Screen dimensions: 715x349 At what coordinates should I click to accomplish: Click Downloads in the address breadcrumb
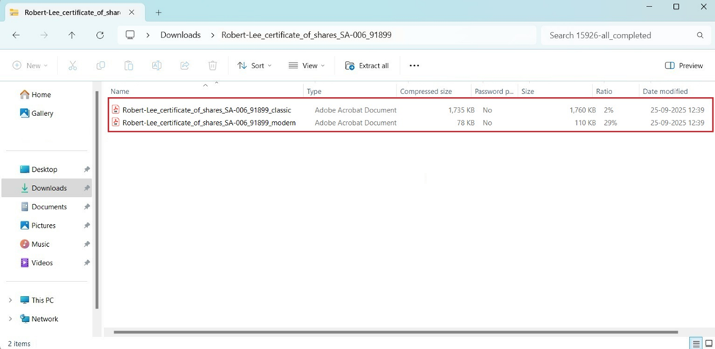point(180,35)
